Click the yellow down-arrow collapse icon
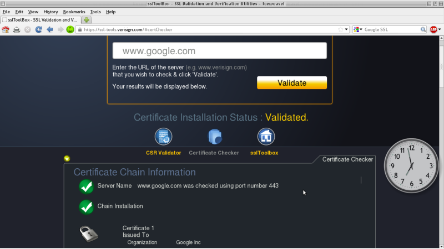The width and height of the screenshot is (444, 249). tap(67, 158)
